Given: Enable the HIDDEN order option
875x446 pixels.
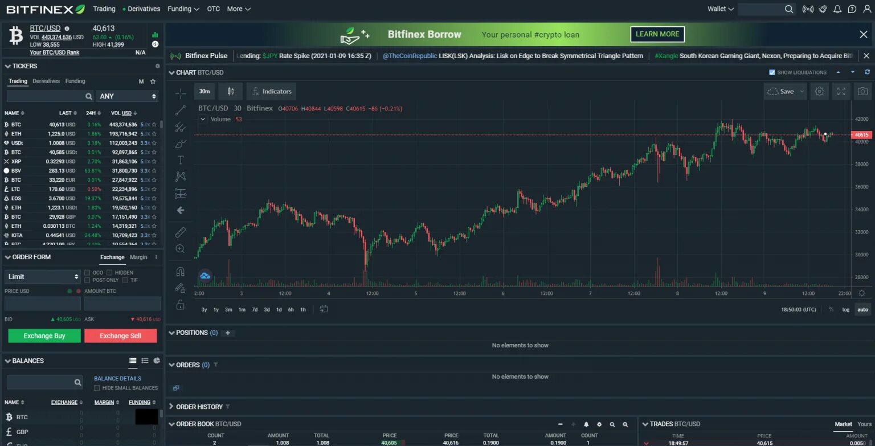Looking at the screenshot, I should [110, 273].
